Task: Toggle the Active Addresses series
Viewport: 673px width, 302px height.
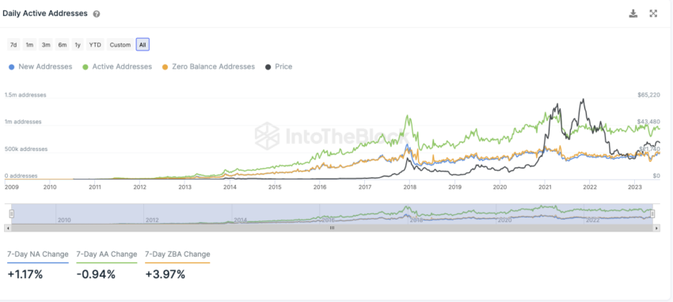Action: click(117, 67)
